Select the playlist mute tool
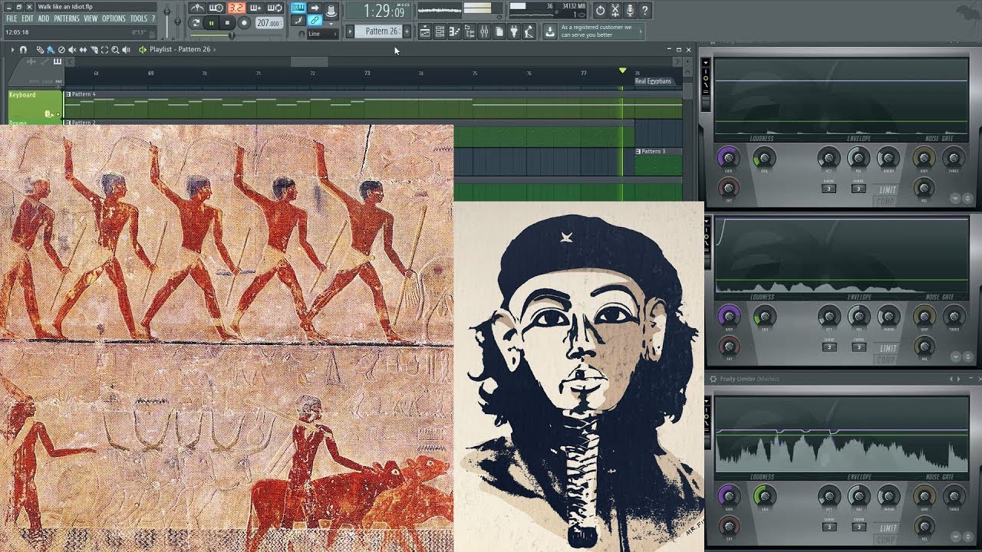Image resolution: width=982 pixels, height=552 pixels. pos(72,50)
